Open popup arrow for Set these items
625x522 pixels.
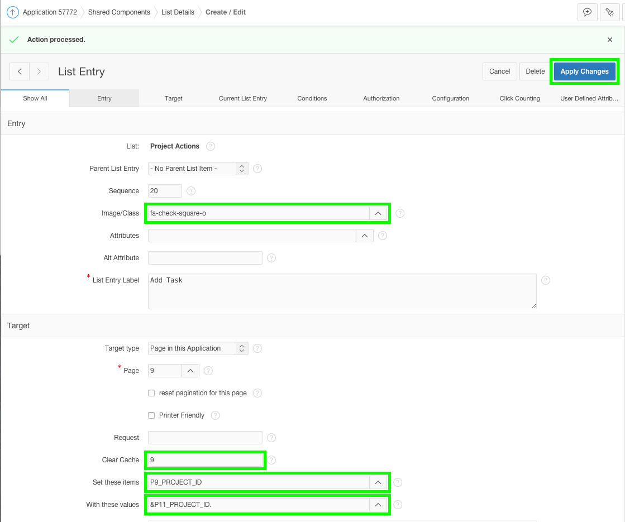click(378, 482)
